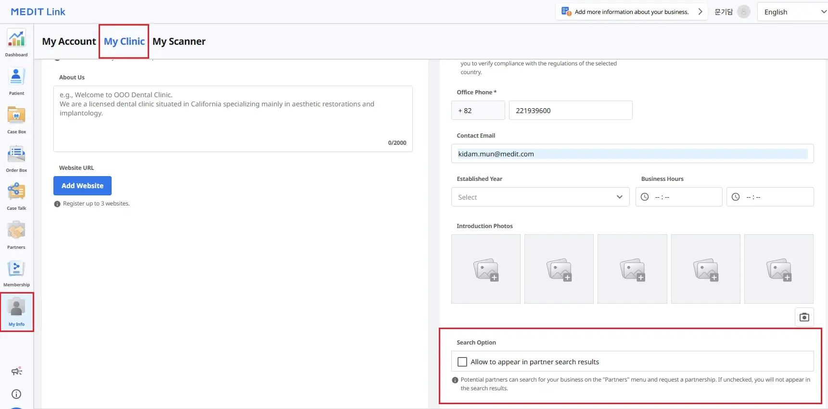This screenshot has width=828, height=409.
Task: Click the user profile avatar icon
Action: (743, 12)
